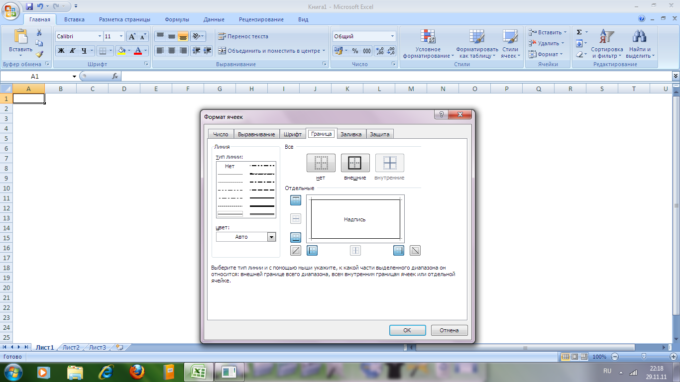The image size is (680, 382).
Task: Click OK in Формат ячеек dialog
Action: click(x=407, y=330)
